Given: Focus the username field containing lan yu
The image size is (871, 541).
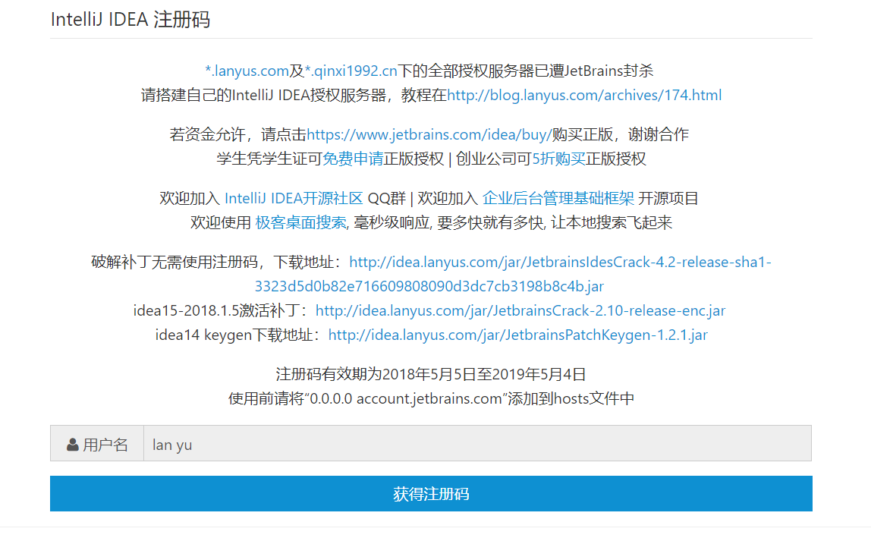Looking at the screenshot, I should tap(478, 443).
